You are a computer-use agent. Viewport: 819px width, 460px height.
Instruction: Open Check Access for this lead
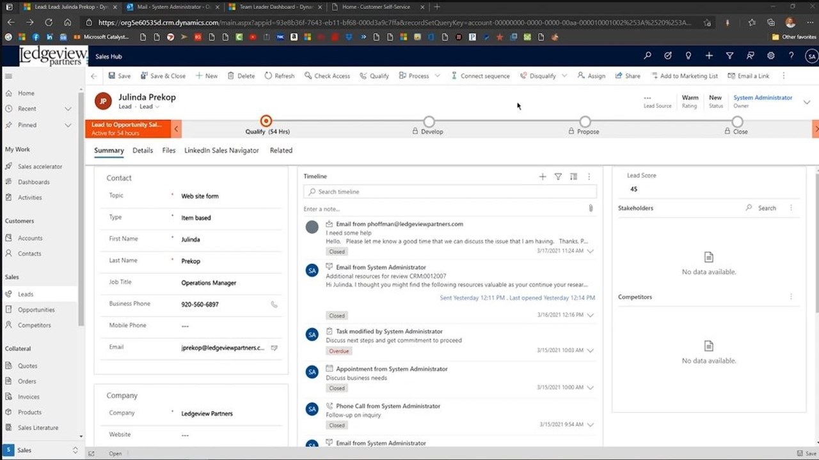[327, 75]
